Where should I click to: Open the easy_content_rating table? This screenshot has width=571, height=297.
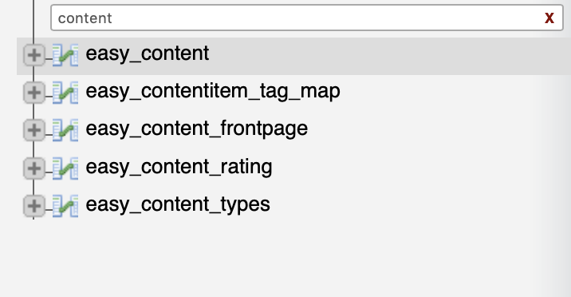[x=179, y=168]
